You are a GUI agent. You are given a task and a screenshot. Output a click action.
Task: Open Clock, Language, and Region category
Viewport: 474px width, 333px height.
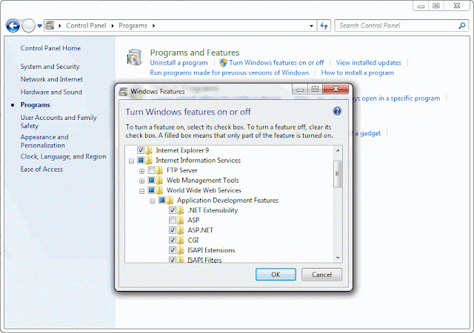click(63, 157)
